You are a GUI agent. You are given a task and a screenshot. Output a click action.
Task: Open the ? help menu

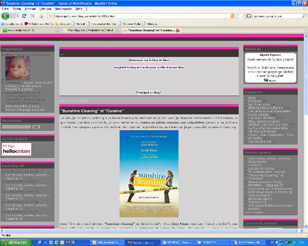pos(86,9)
